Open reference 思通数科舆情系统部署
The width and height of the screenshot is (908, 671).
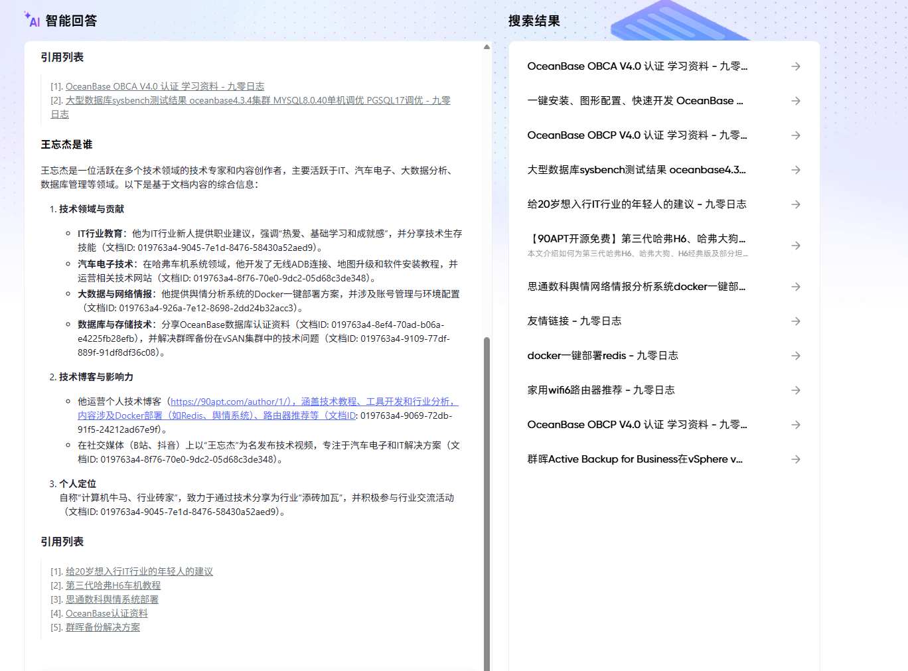pos(112,599)
